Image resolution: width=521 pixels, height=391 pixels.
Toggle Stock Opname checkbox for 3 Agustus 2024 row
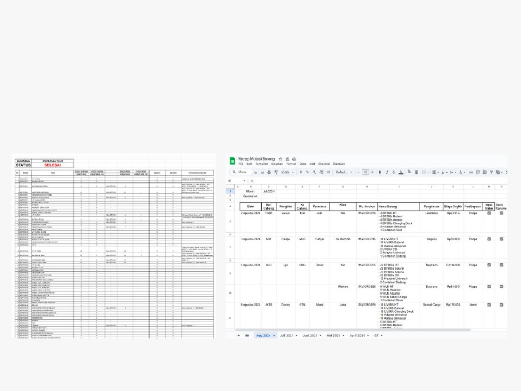tap(501, 239)
